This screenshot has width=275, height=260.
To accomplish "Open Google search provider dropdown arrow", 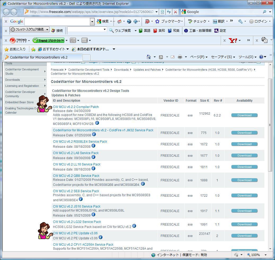I will point(270,12).
